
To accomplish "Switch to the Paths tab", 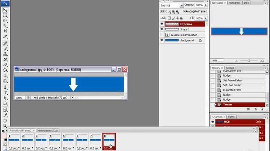I will (231, 117).
